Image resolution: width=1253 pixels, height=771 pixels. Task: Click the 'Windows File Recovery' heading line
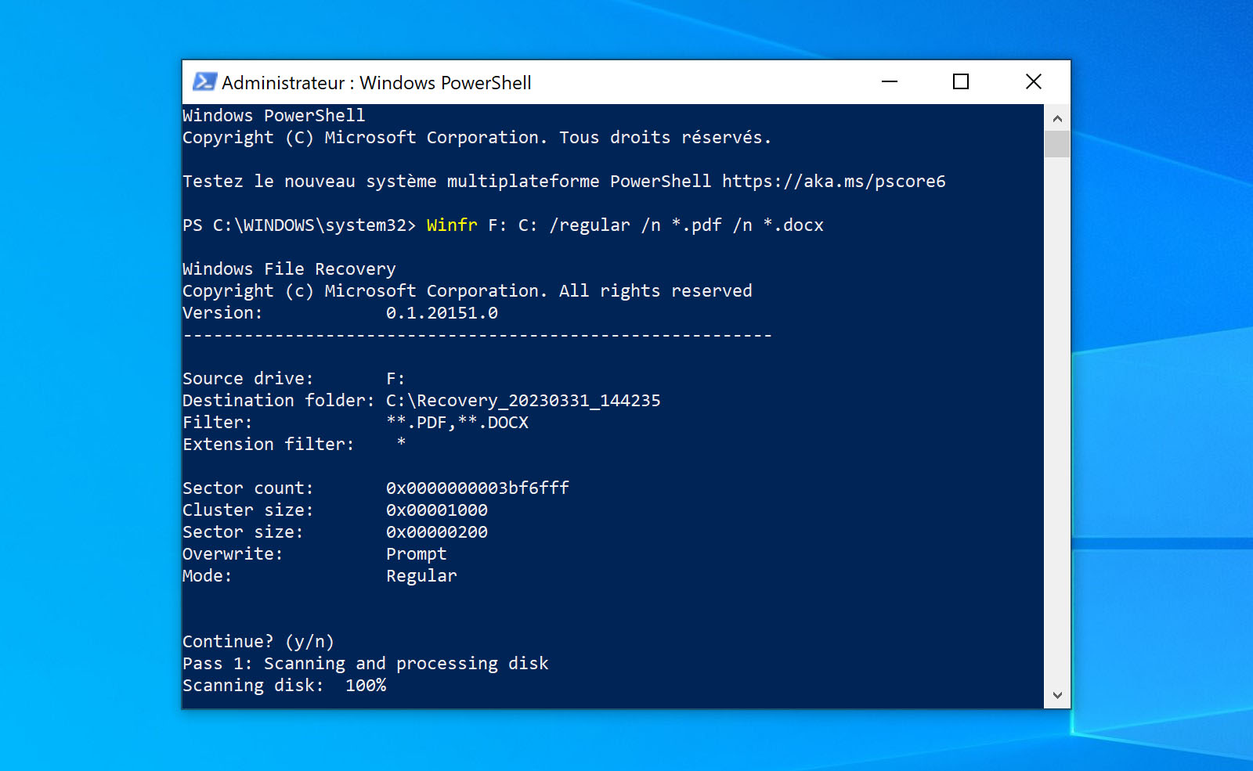tap(289, 269)
